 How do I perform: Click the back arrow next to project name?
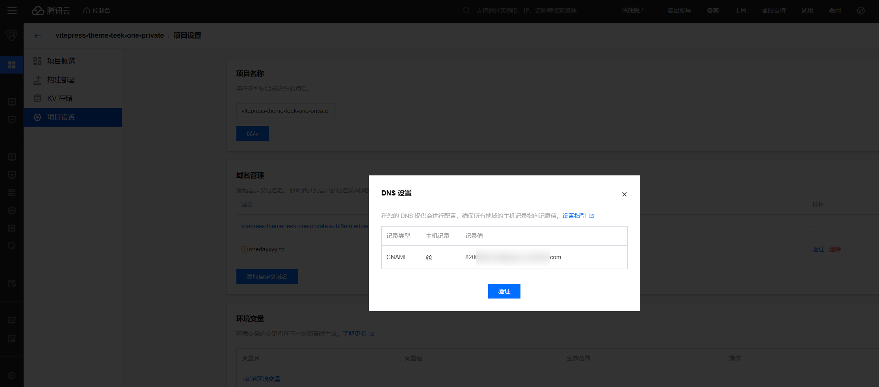(x=37, y=36)
